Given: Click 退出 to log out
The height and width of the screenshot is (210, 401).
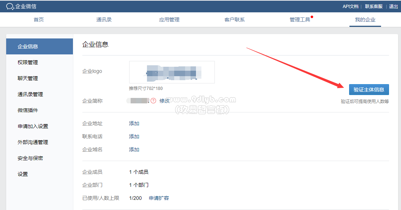Looking at the screenshot, I should coord(393,7).
